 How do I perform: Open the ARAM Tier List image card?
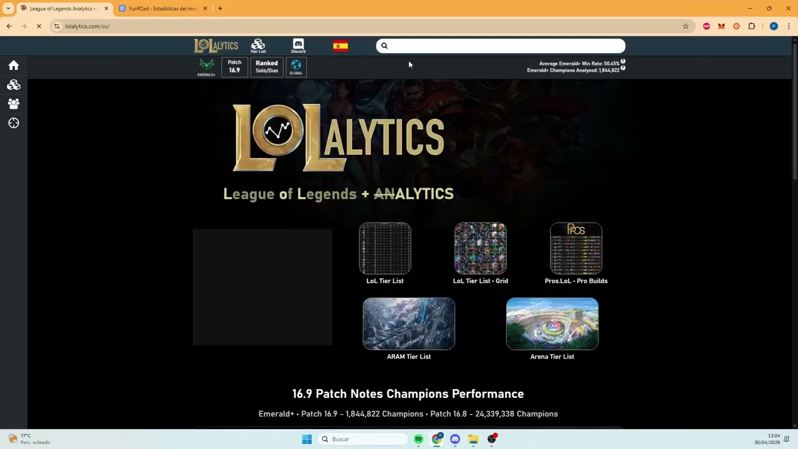(409, 324)
